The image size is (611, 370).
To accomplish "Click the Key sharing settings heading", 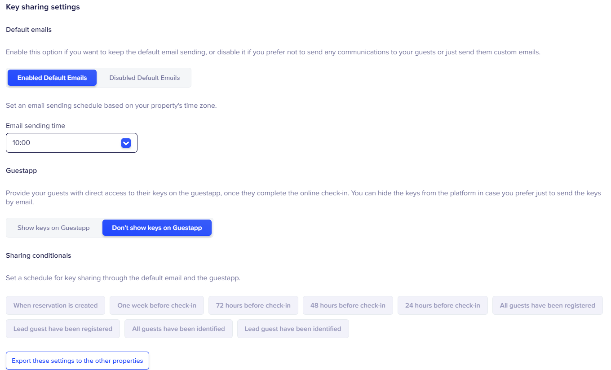I will point(43,7).
